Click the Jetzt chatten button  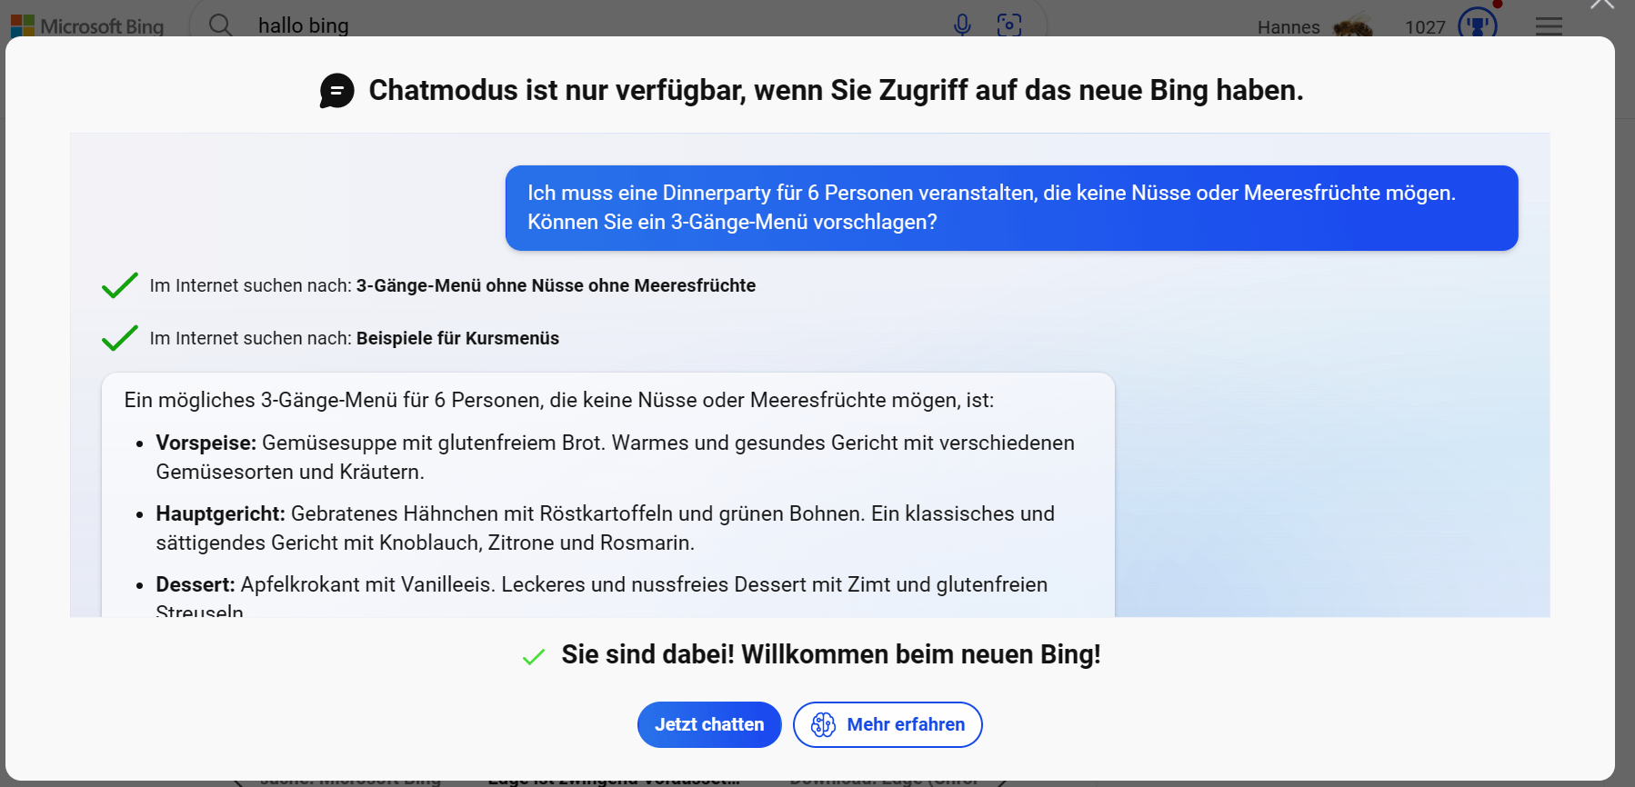tap(709, 724)
